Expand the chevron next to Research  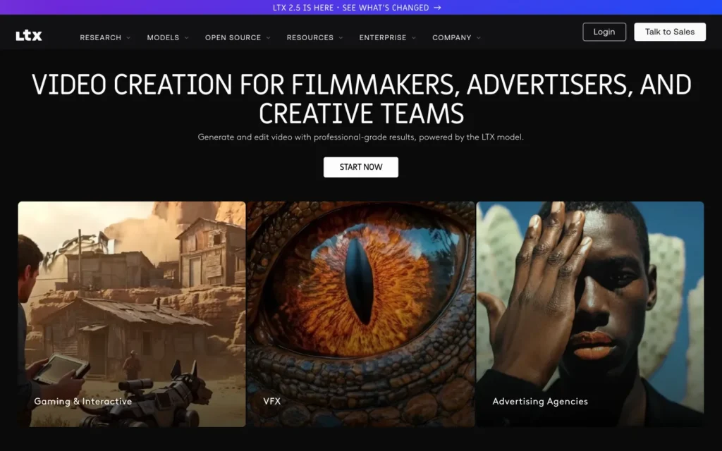click(128, 38)
